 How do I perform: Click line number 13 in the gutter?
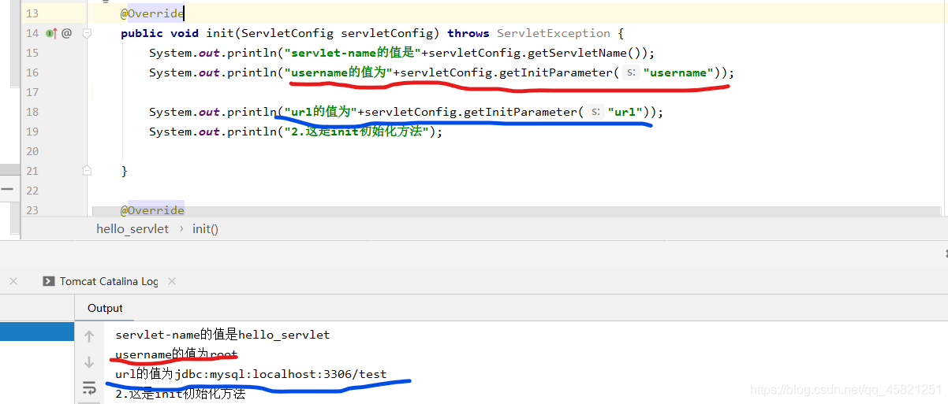(31, 13)
